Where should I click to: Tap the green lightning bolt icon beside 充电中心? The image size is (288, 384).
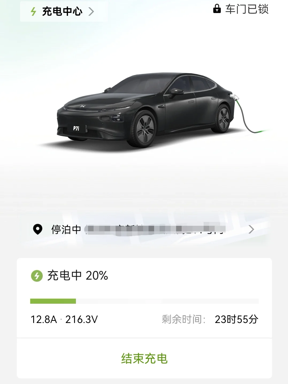[33, 12]
